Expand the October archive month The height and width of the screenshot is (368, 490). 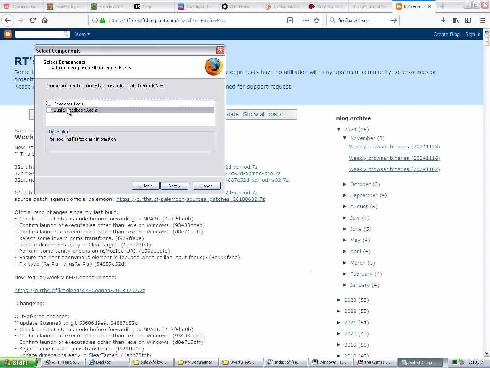pyautogui.click(x=345, y=184)
